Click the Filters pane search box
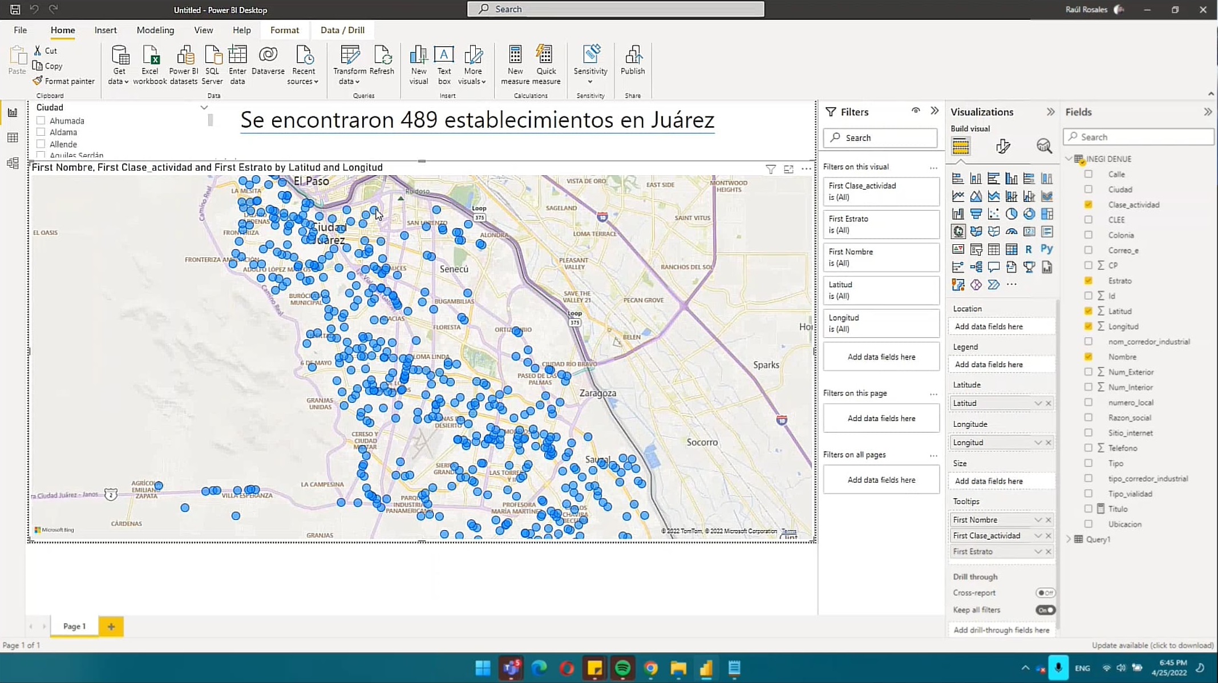Image resolution: width=1218 pixels, height=683 pixels. pos(880,138)
